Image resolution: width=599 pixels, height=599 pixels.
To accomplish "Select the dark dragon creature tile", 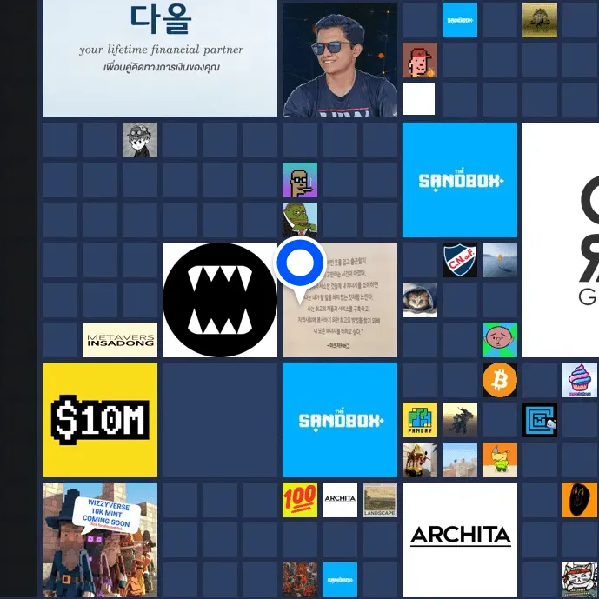I will pos(460,419).
